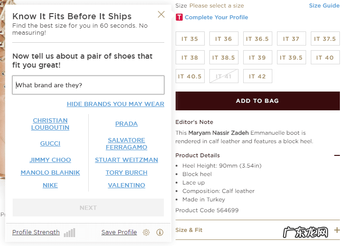
Task: Click Save Profile link
Action: 119,232
